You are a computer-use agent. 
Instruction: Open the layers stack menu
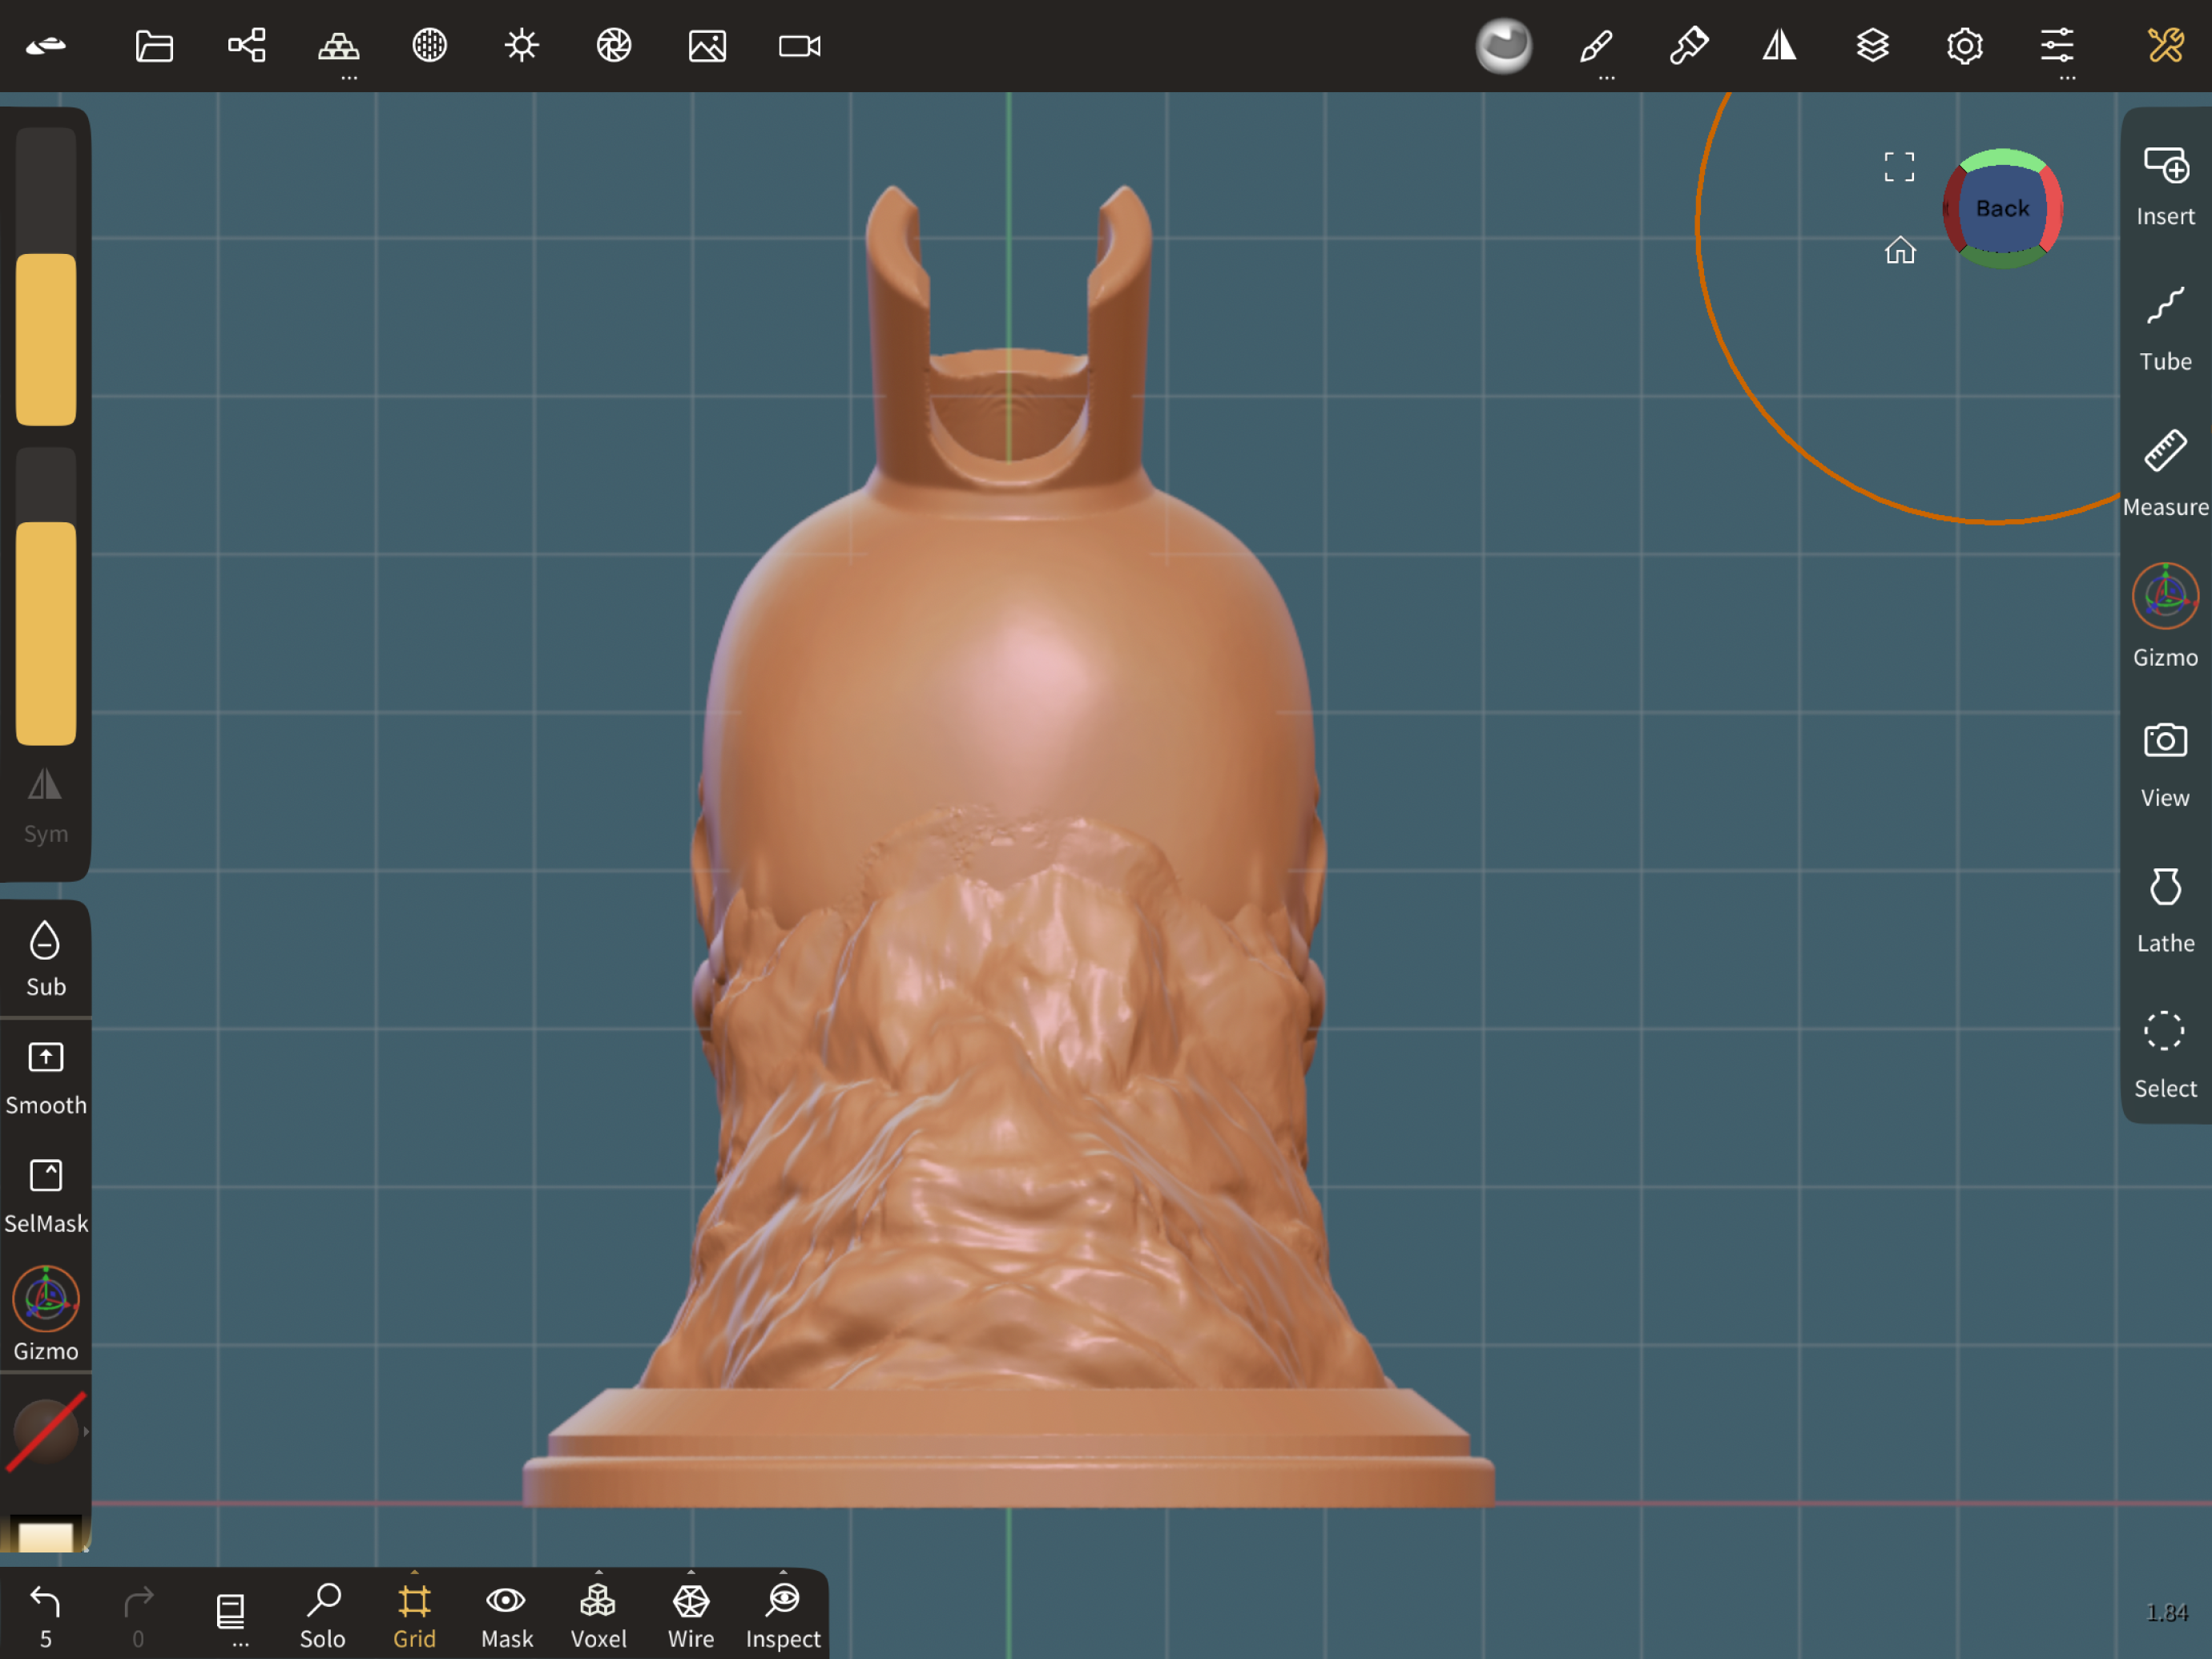1872,46
